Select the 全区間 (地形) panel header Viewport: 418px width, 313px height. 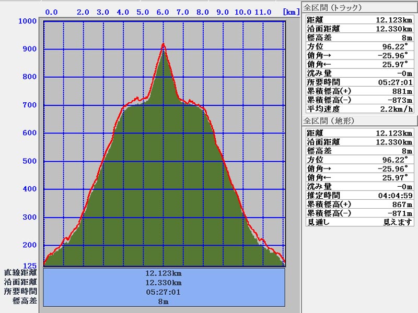(x=329, y=121)
